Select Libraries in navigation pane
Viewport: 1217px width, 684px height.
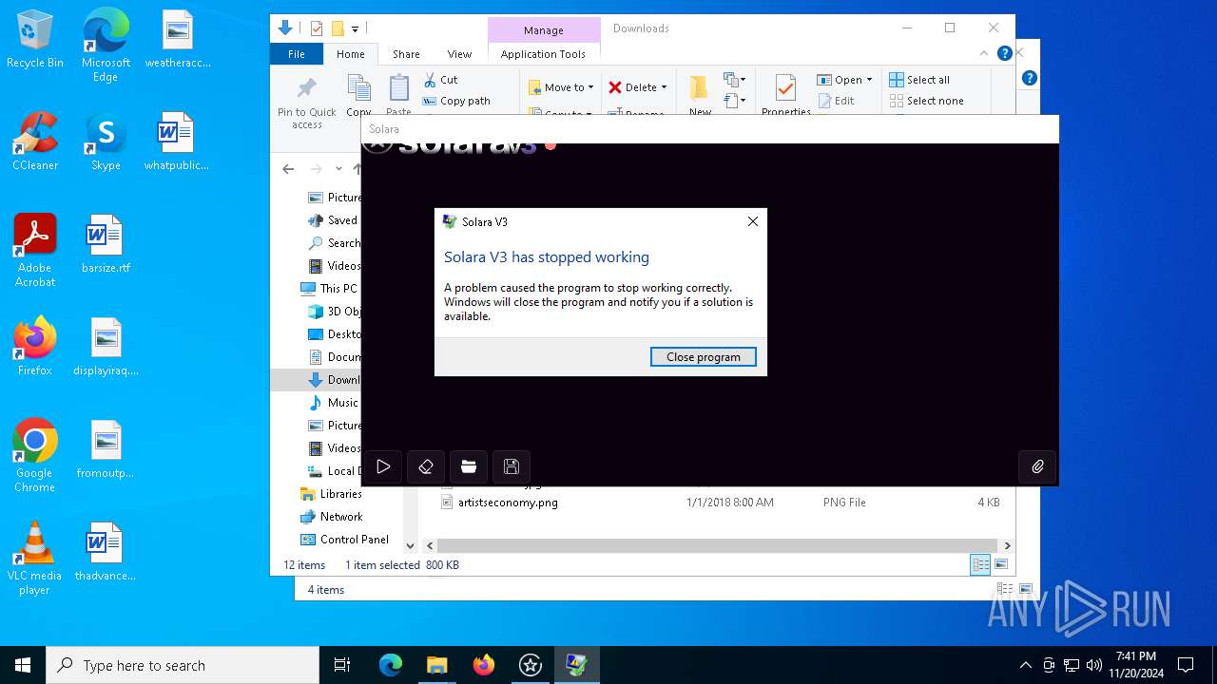331,494
